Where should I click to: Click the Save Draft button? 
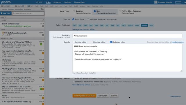[x=103, y=96]
